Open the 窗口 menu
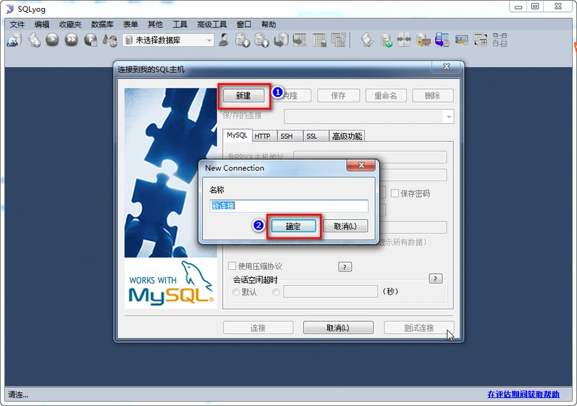Viewport: 577px width, 406px height. (x=243, y=25)
